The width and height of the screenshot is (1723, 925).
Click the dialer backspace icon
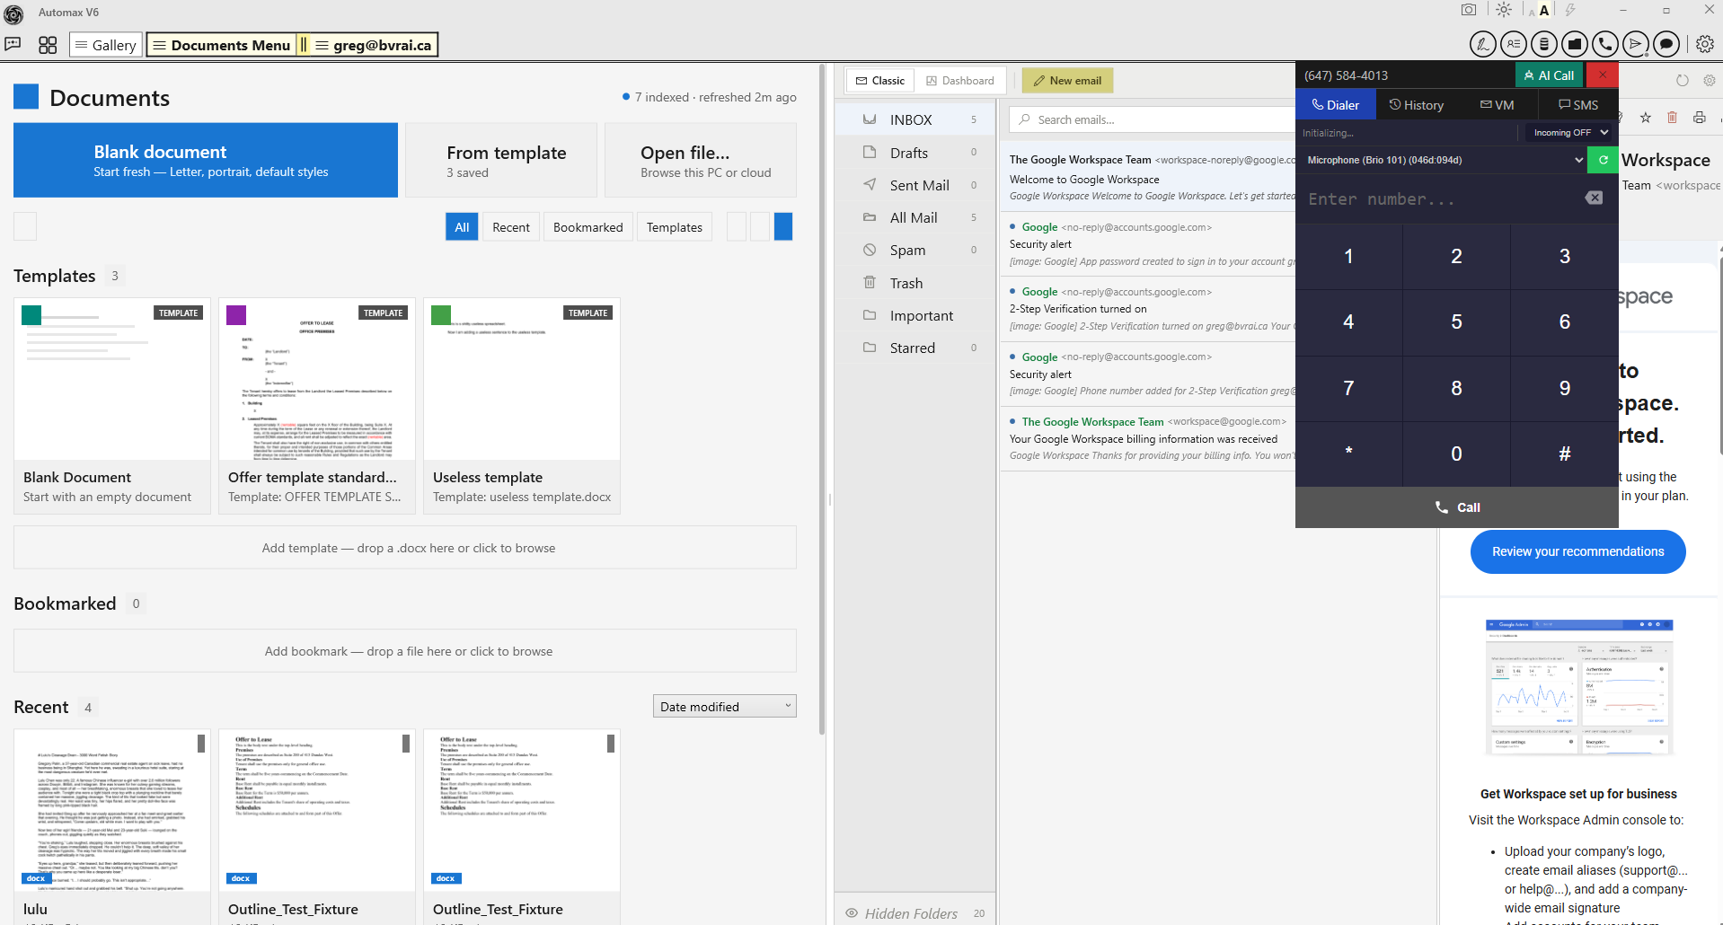coord(1594,198)
